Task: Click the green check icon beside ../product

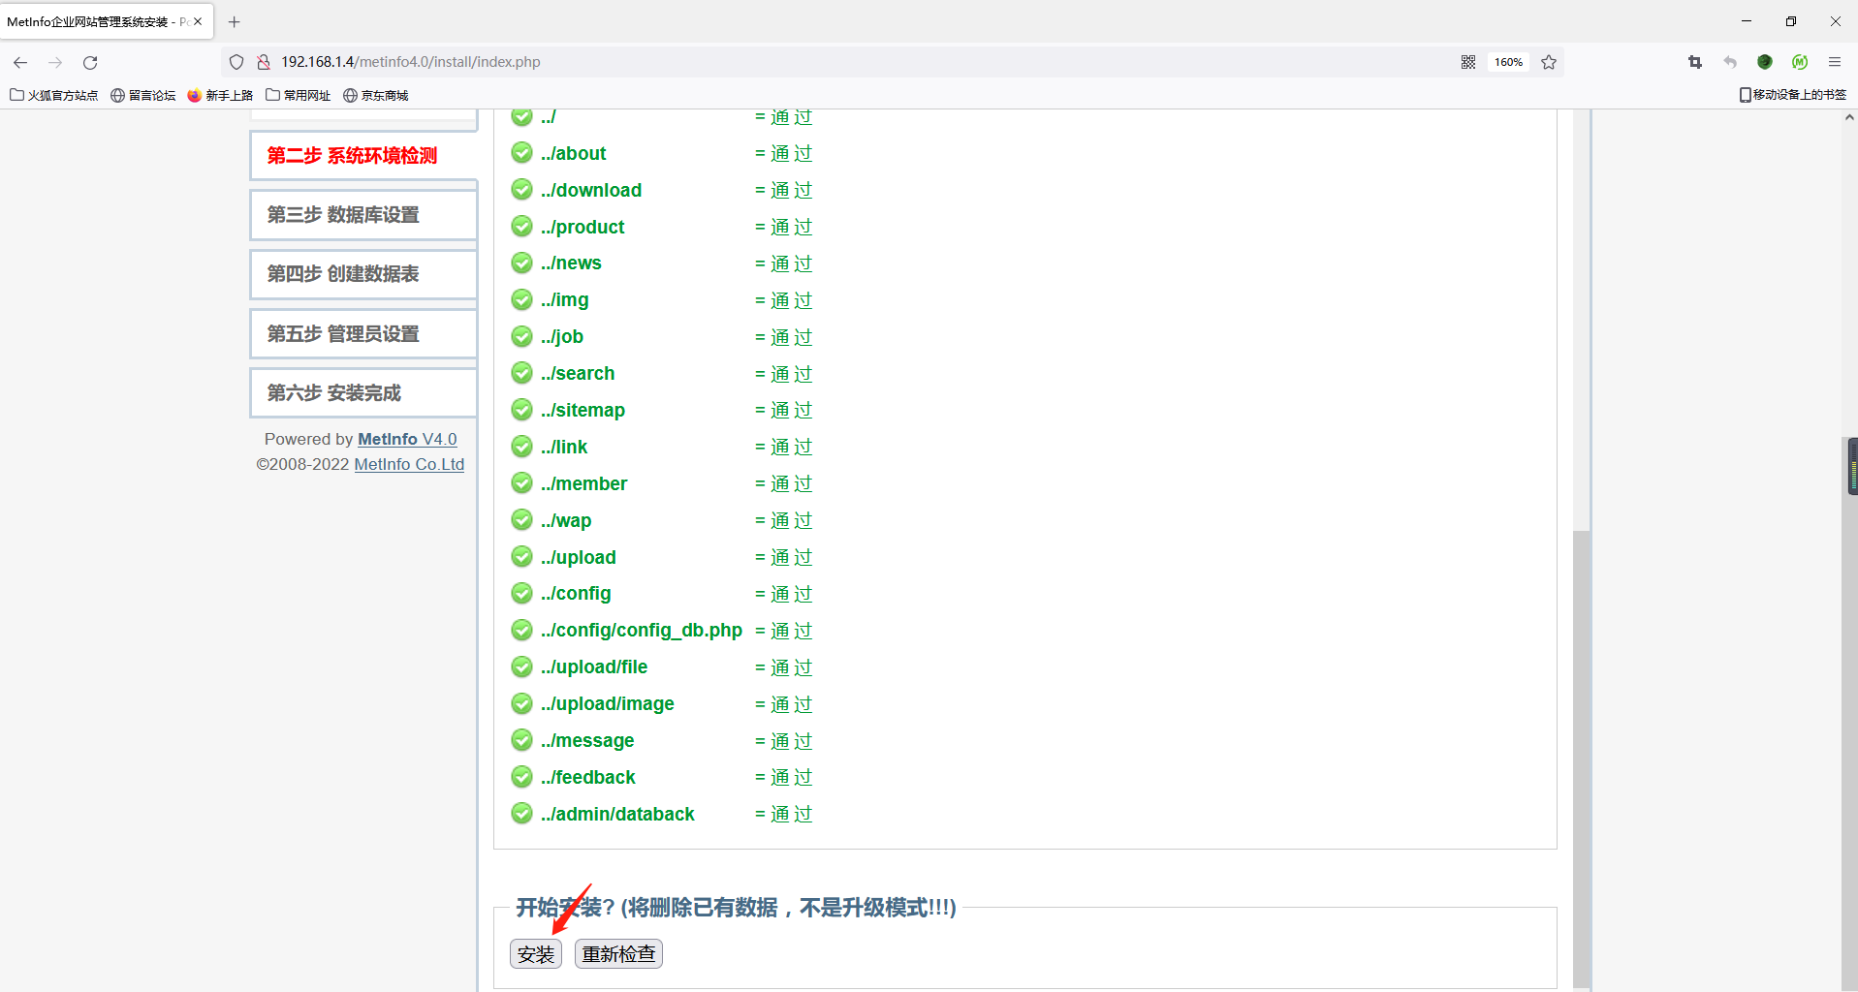Action: (x=522, y=227)
